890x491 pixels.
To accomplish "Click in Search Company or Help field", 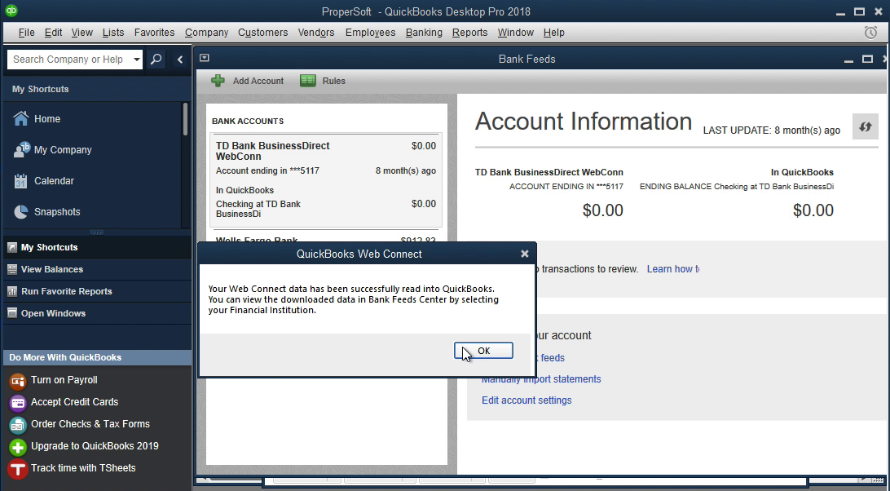I will pyautogui.click(x=68, y=59).
